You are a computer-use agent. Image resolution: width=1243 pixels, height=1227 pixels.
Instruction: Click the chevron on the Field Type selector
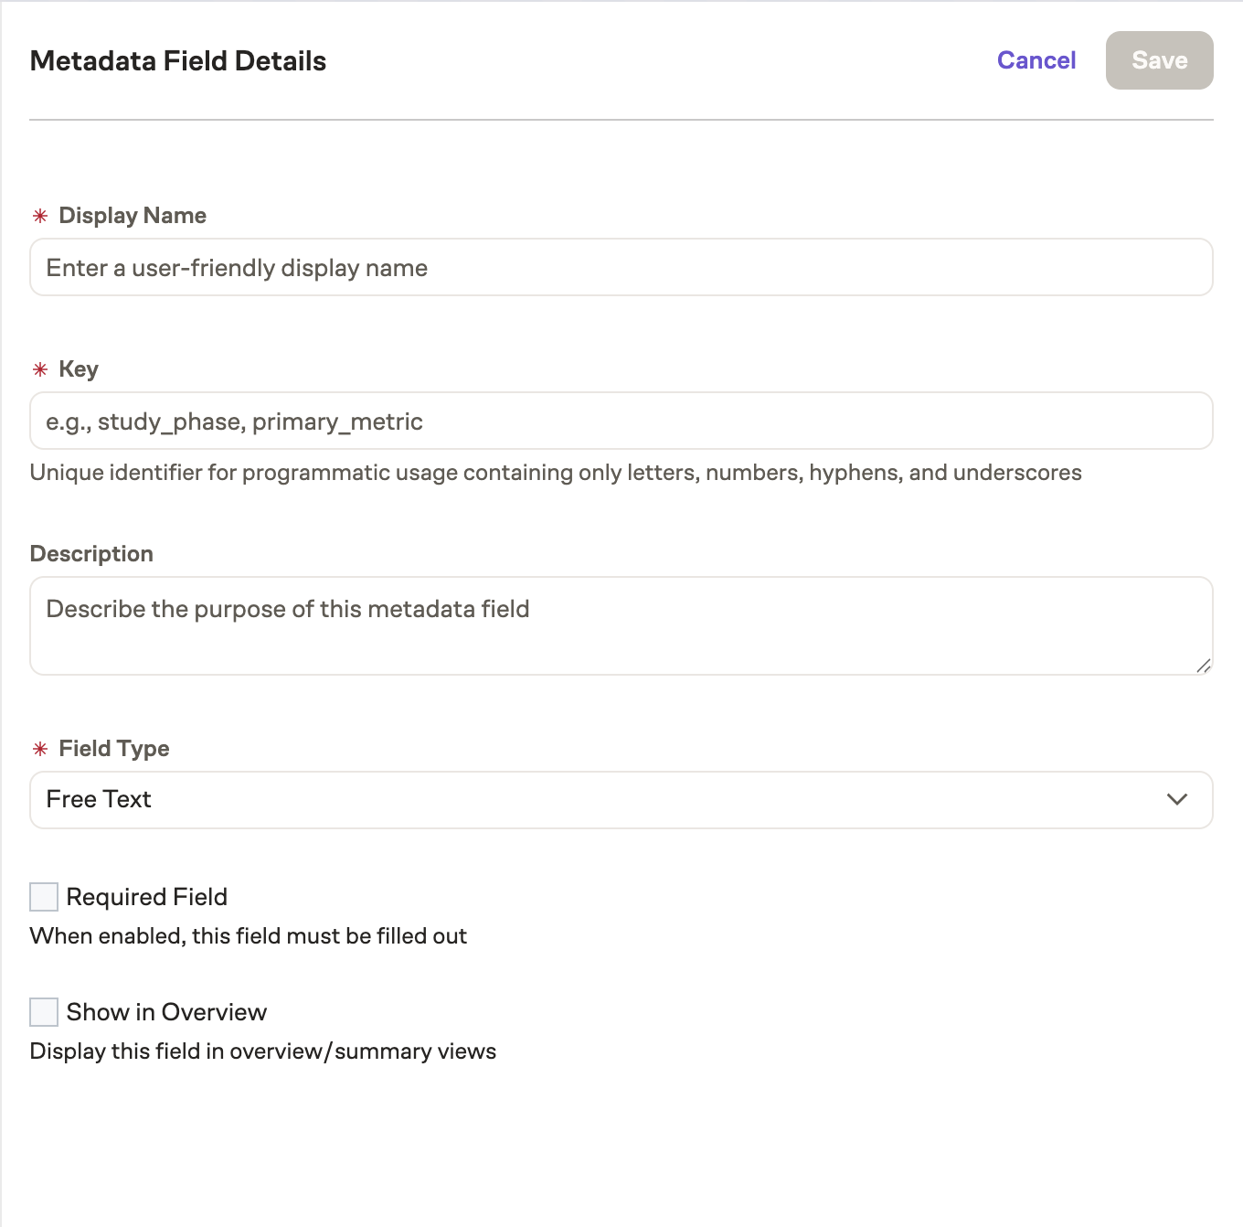(x=1177, y=799)
